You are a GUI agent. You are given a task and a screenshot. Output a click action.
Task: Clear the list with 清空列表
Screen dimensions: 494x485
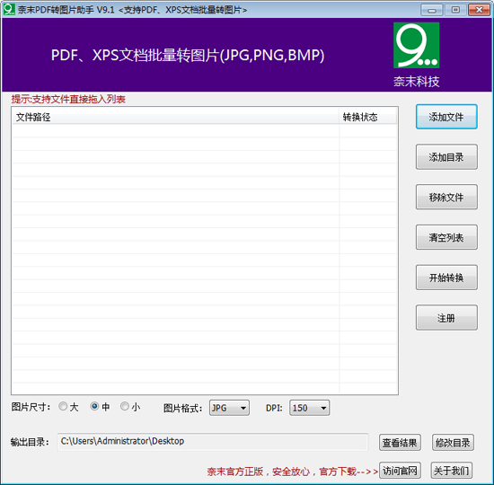coord(446,237)
